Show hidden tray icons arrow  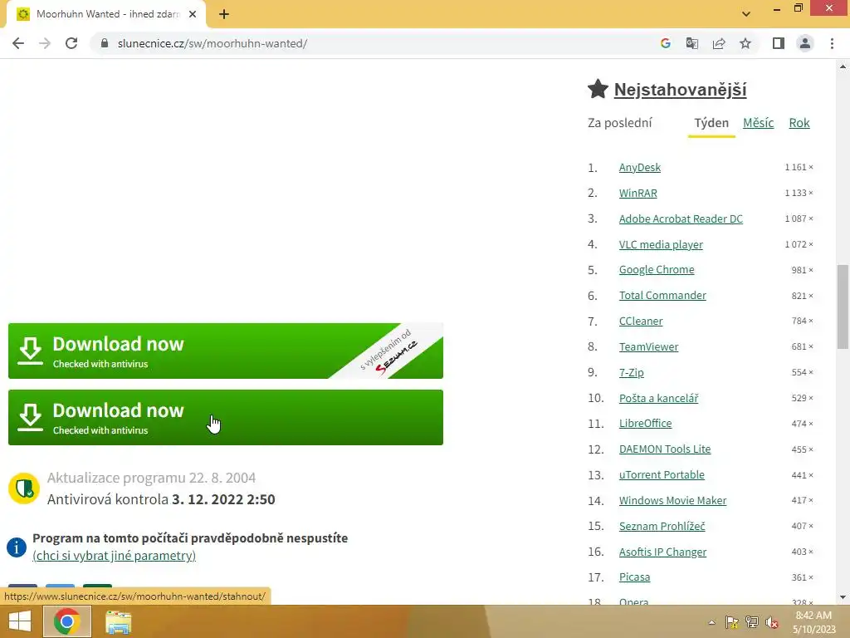coord(711,622)
